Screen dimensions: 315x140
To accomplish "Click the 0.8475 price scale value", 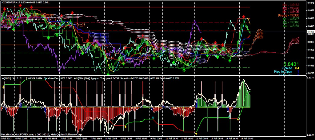I will [311, 2].
